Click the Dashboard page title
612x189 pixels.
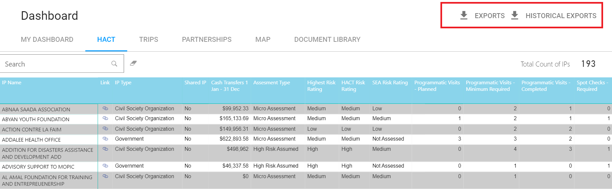coord(49,15)
